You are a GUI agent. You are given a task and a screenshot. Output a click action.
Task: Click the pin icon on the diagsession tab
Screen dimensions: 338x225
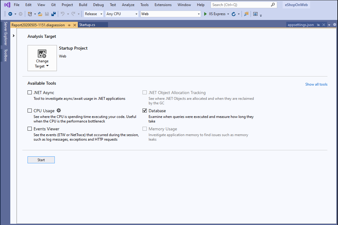tap(69, 24)
